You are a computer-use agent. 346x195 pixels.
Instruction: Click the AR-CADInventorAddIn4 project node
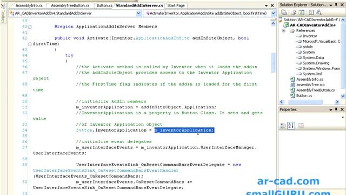[312, 25]
